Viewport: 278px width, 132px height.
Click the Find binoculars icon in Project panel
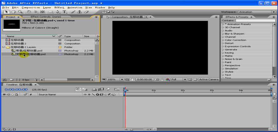(5, 80)
